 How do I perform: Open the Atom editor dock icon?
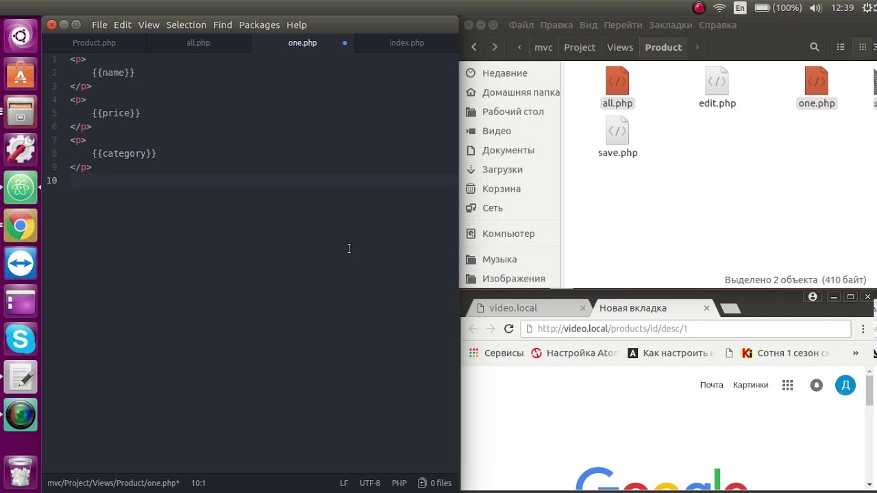pos(21,188)
